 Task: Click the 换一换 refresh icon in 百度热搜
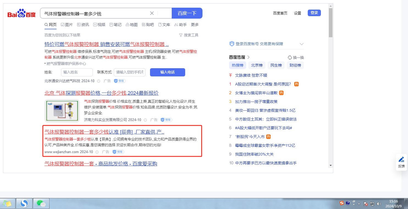click(x=290, y=58)
